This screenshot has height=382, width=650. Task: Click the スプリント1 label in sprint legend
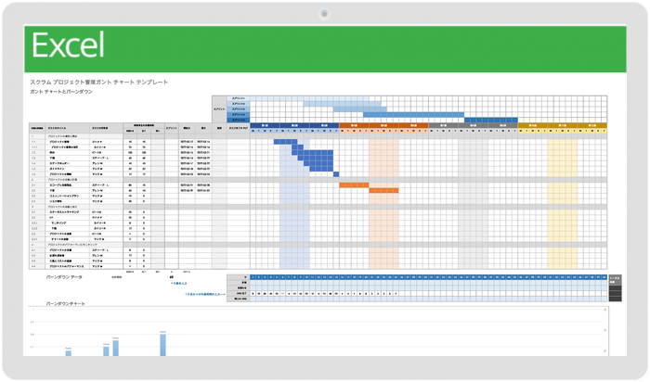(238, 98)
